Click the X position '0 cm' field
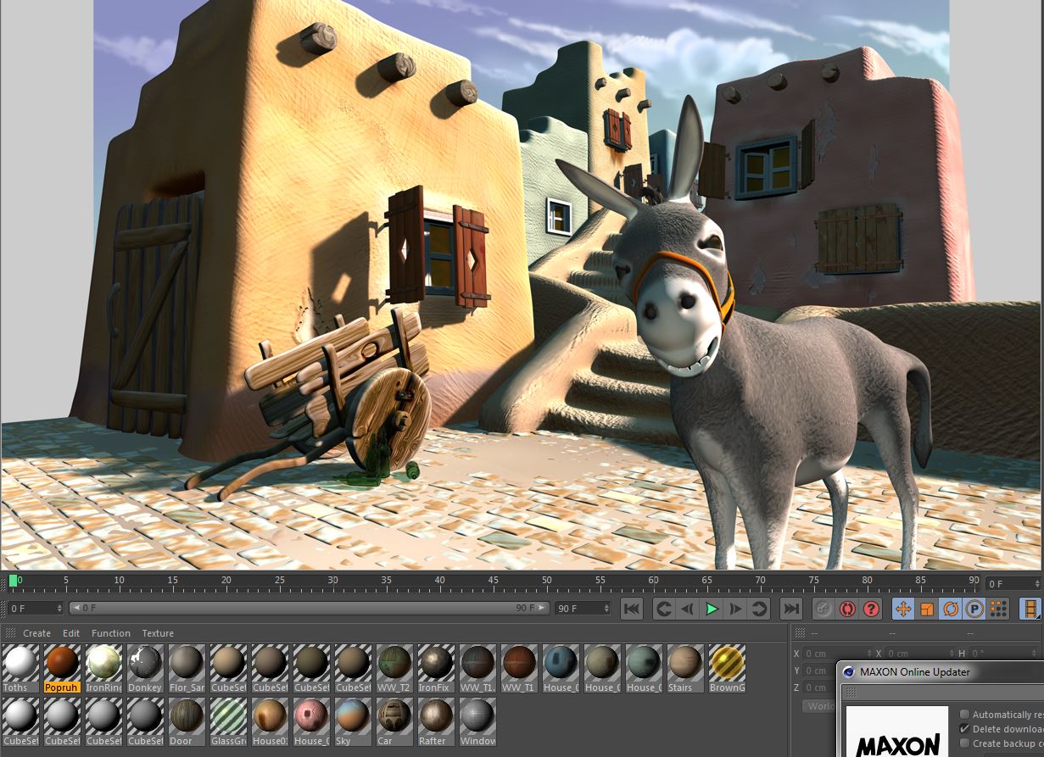 tap(837, 654)
